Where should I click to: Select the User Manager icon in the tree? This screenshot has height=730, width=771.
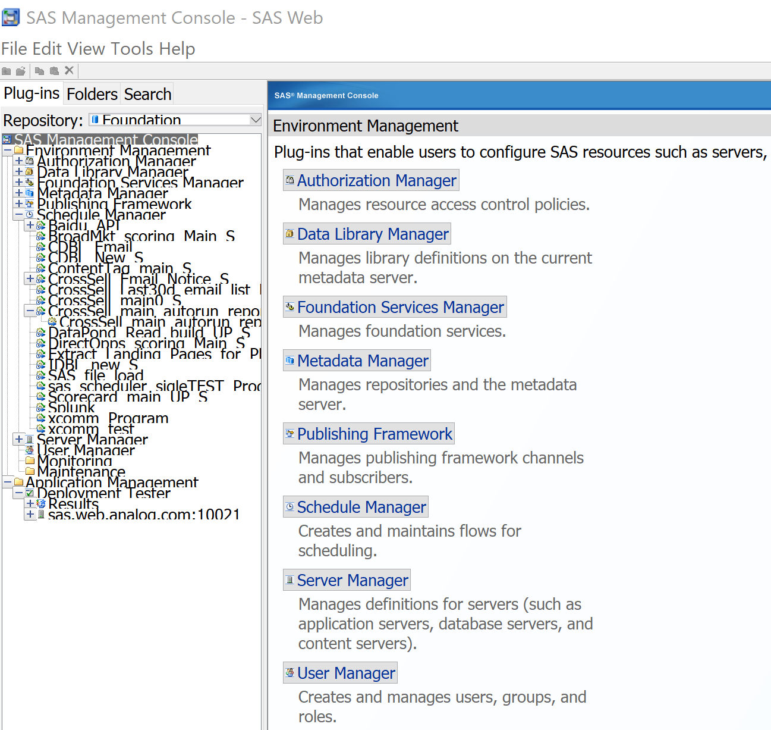click(30, 450)
